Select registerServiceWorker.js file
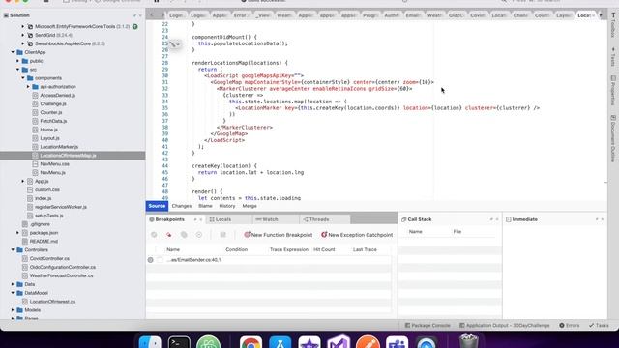 (61, 207)
